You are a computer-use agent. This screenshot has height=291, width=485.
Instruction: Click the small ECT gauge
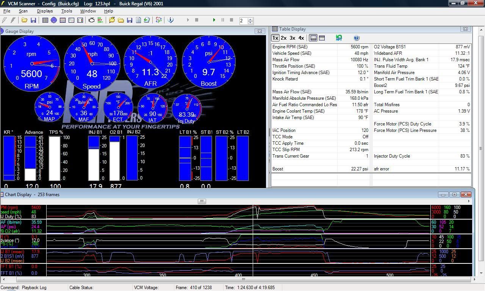(118, 107)
